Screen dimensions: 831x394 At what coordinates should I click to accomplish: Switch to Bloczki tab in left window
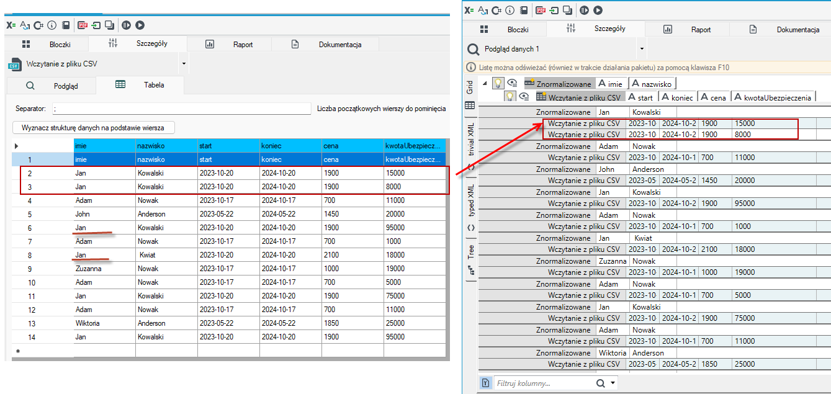tap(46, 44)
